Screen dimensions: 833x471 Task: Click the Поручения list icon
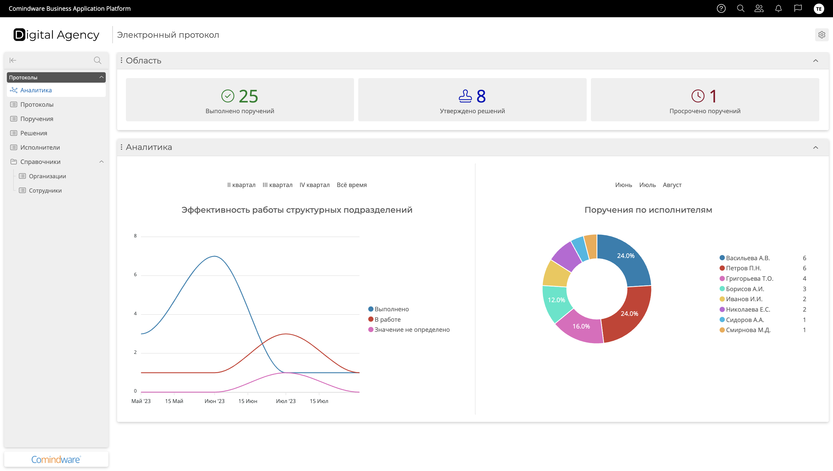point(14,119)
